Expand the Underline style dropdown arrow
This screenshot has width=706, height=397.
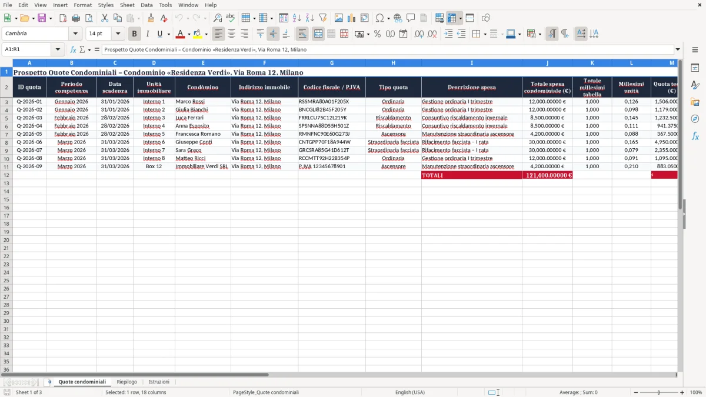[x=168, y=34]
